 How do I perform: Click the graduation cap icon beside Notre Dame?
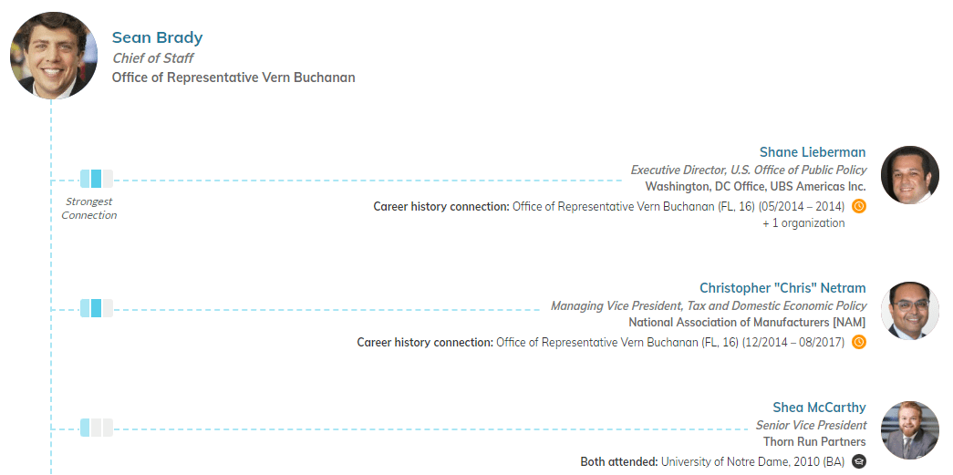pyautogui.click(x=858, y=462)
